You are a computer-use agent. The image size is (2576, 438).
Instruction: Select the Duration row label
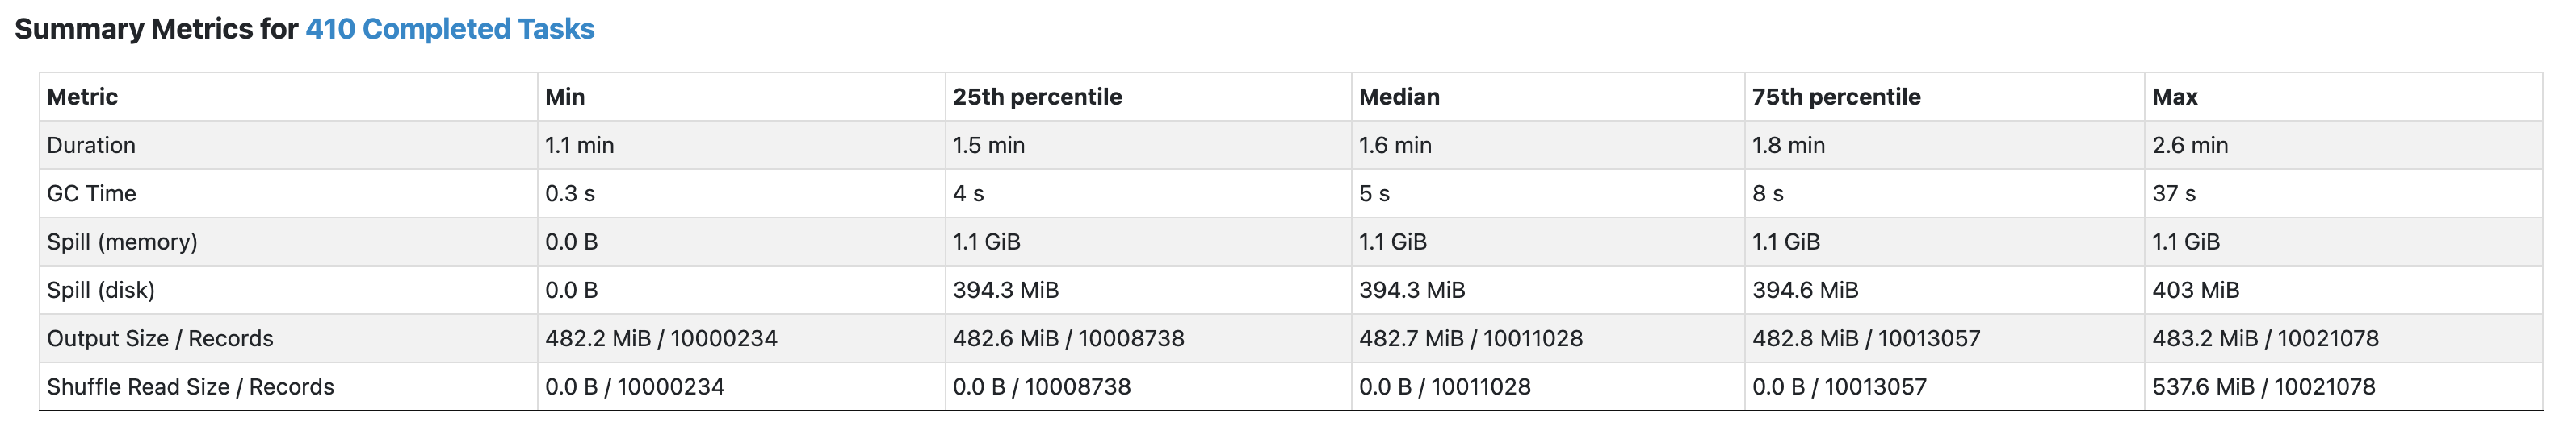[x=91, y=145]
